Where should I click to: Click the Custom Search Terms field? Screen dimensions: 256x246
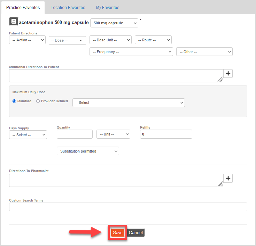128,207
